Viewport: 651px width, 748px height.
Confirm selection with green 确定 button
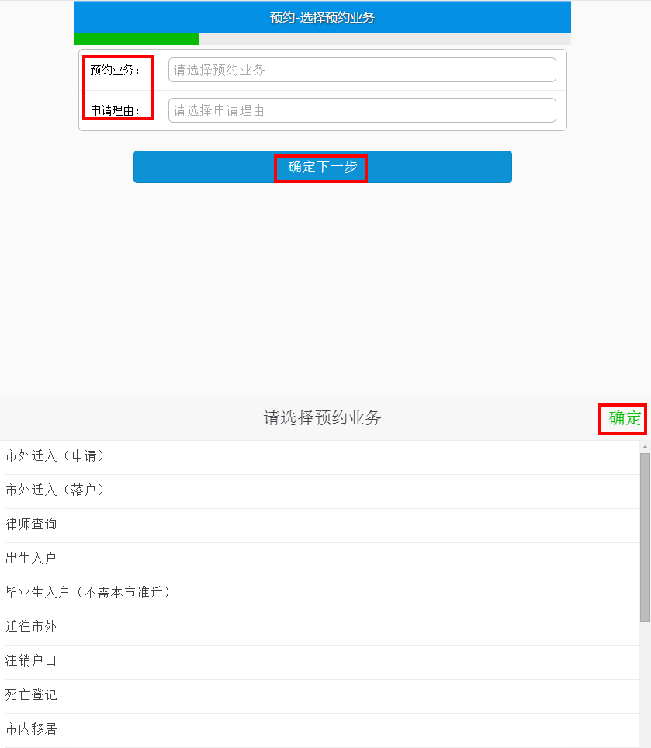pos(625,418)
